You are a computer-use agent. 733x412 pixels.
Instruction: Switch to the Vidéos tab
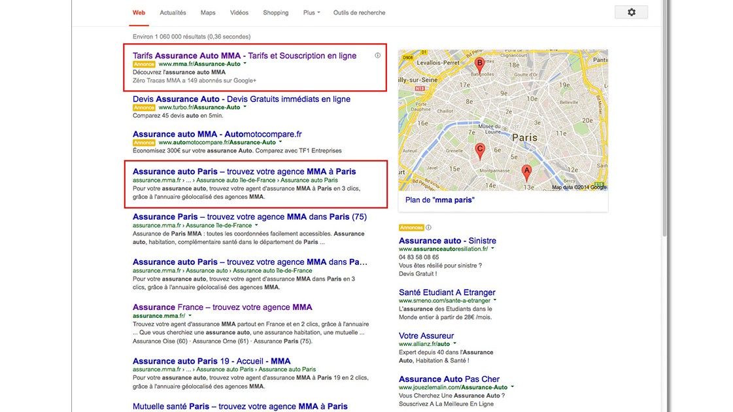click(x=239, y=12)
